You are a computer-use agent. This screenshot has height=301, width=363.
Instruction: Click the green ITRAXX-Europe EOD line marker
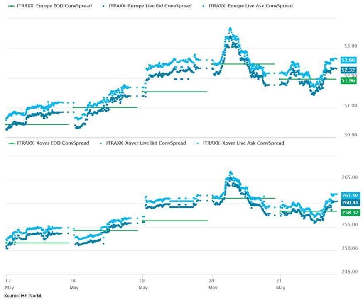click(x=11, y=6)
